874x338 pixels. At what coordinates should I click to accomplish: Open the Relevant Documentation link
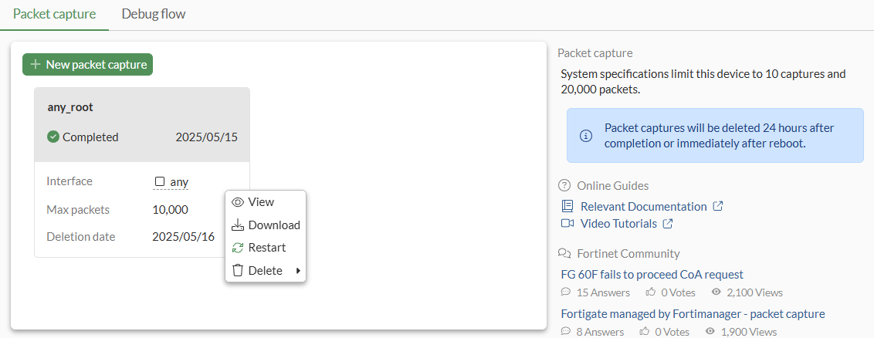click(643, 207)
